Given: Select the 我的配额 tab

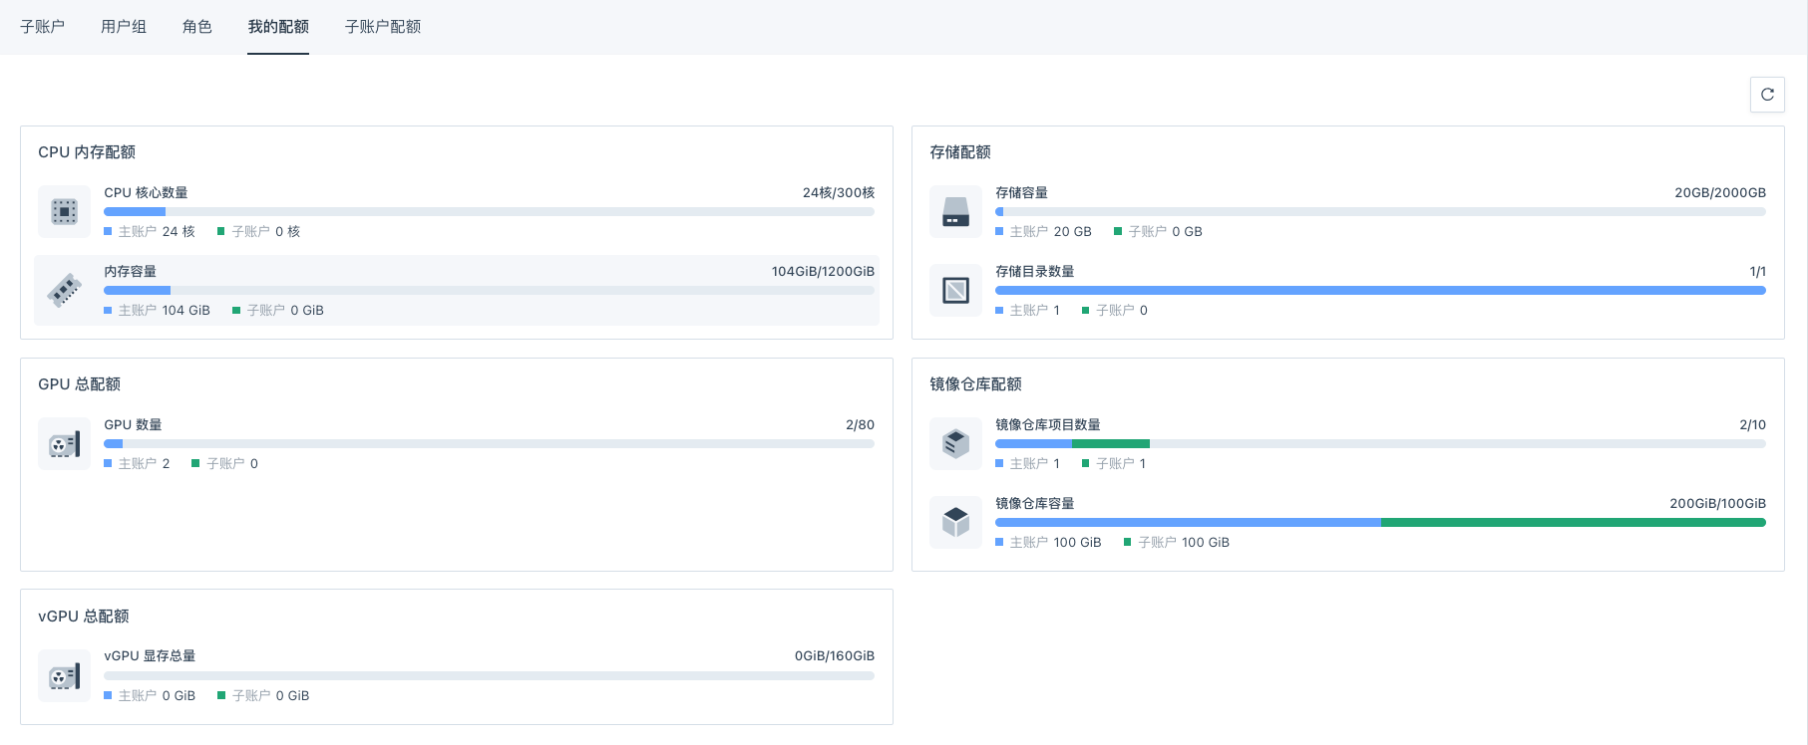Looking at the screenshot, I should click(x=278, y=27).
